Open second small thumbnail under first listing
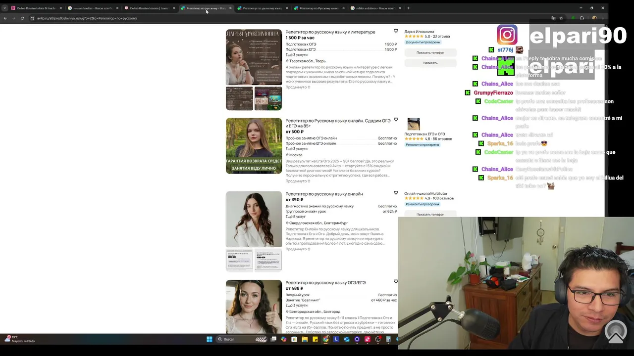 pos(268,98)
